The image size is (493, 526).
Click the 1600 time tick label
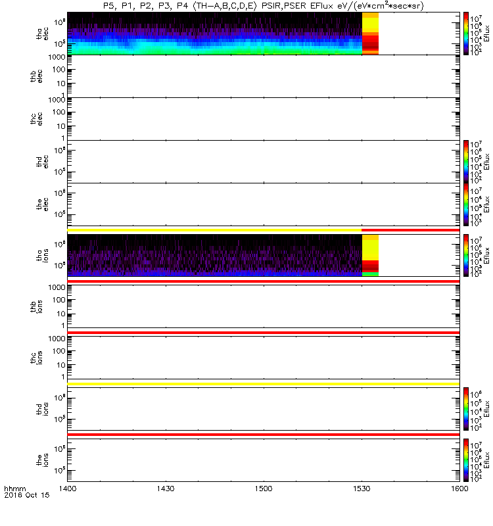tap(459, 489)
